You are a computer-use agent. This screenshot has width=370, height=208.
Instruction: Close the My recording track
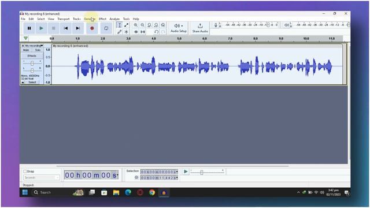click(23, 46)
